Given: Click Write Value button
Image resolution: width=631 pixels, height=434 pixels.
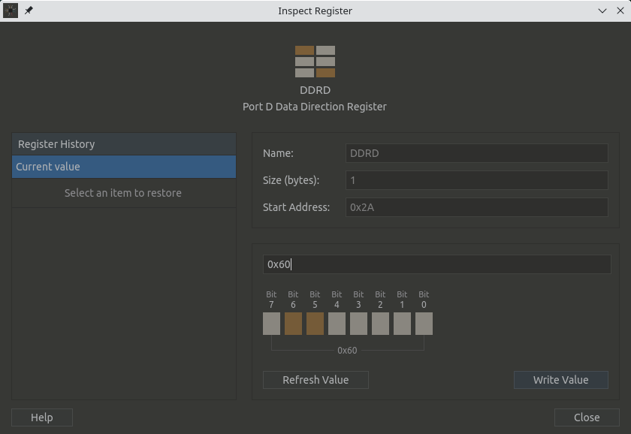Looking at the screenshot, I should [x=561, y=380].
